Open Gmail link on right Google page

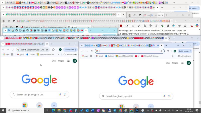[168, 63]
